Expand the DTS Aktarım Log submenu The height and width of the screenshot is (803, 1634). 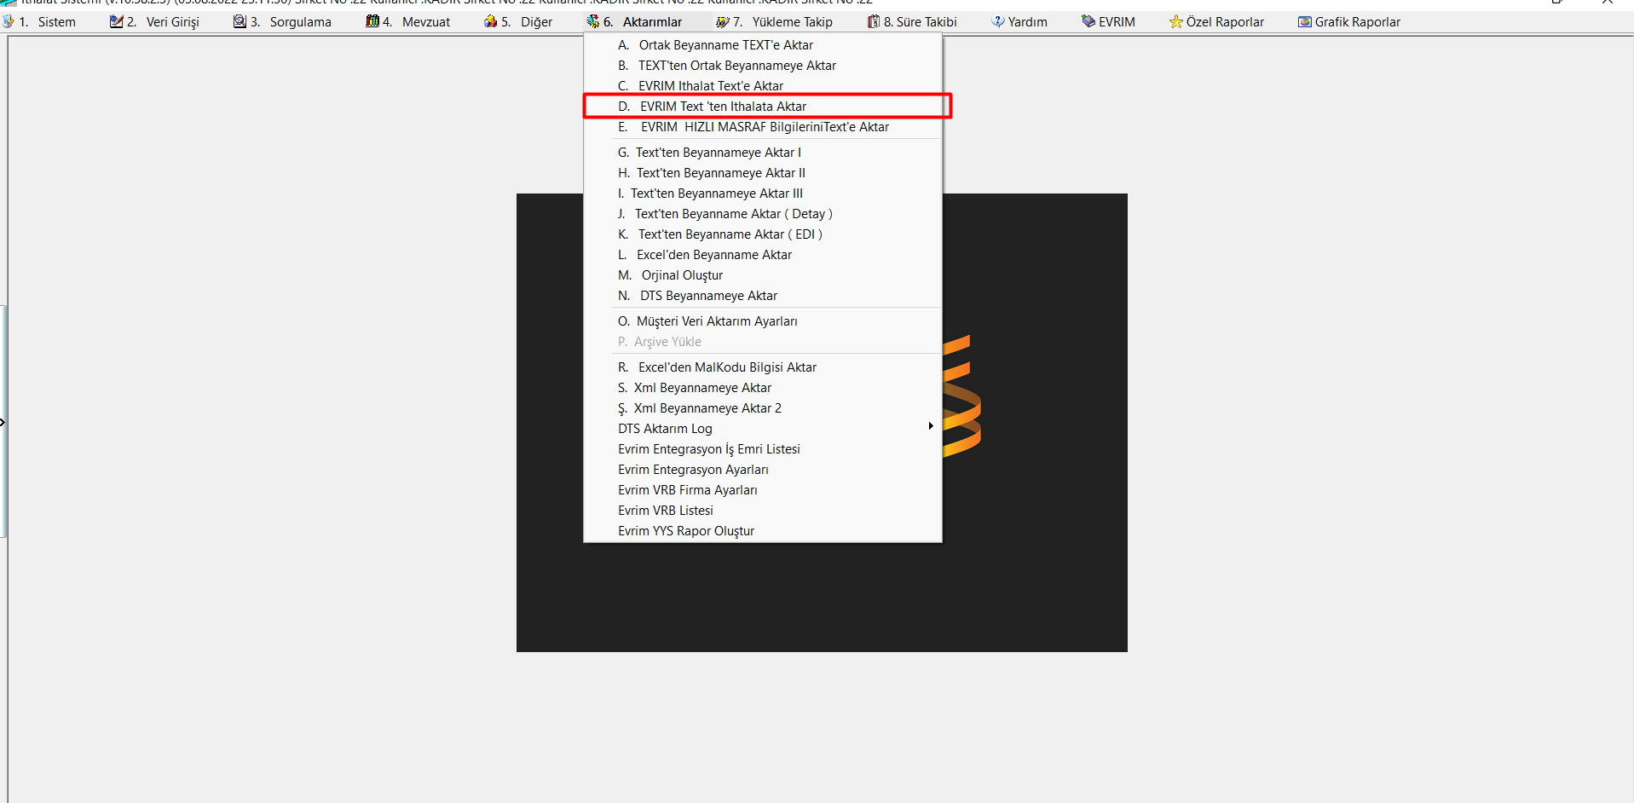pos(763,429)
